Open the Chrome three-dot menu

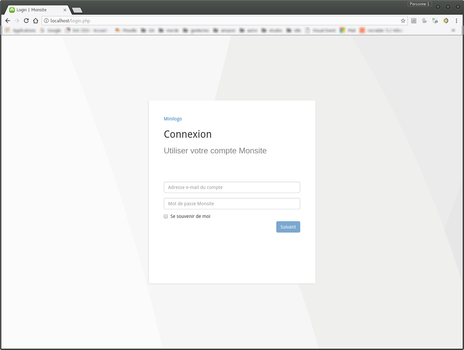coord(456,21)
